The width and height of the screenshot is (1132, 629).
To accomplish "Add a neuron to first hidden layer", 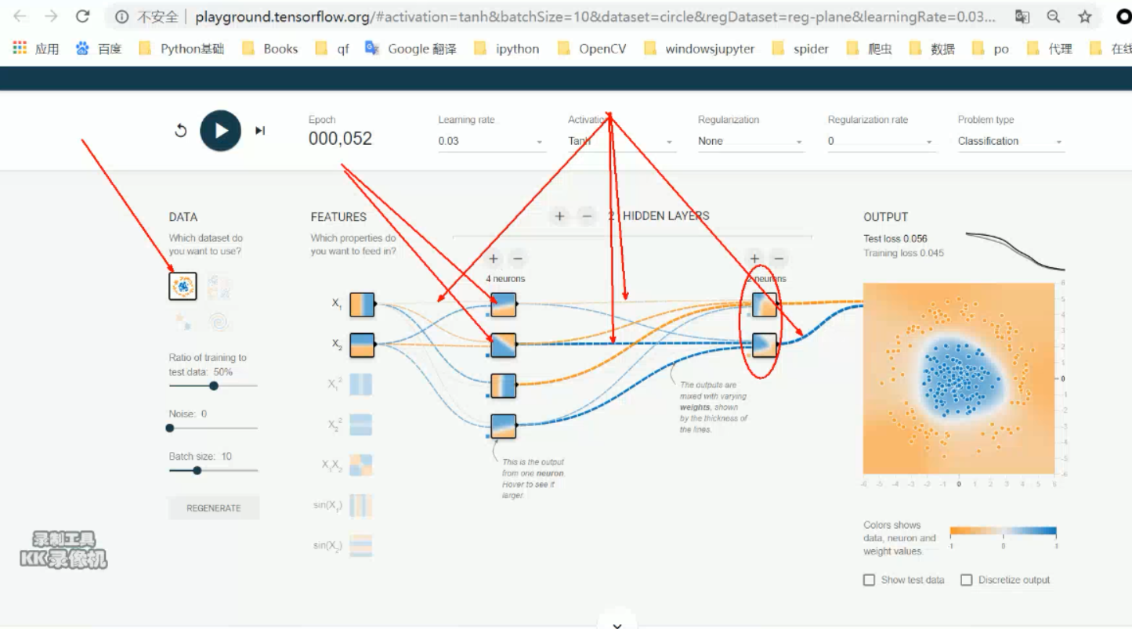I will click(493, 259).
